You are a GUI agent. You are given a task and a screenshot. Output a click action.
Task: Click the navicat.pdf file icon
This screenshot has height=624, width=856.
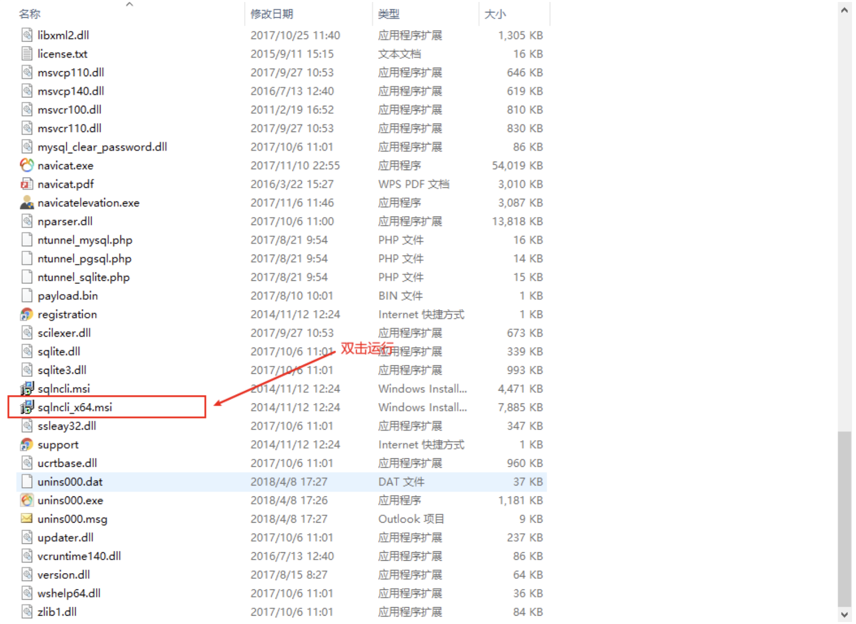tap(27, 184)
